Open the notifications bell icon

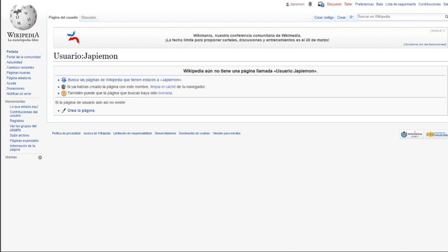[x=310, y=4]
